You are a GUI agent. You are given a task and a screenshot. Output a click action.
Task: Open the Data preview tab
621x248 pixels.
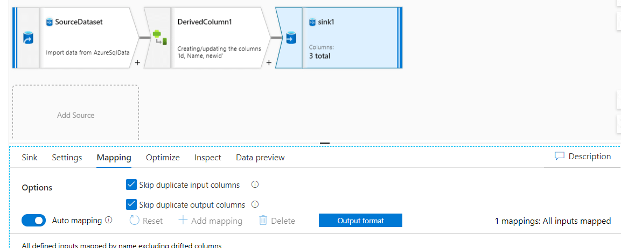pos(260,158)
